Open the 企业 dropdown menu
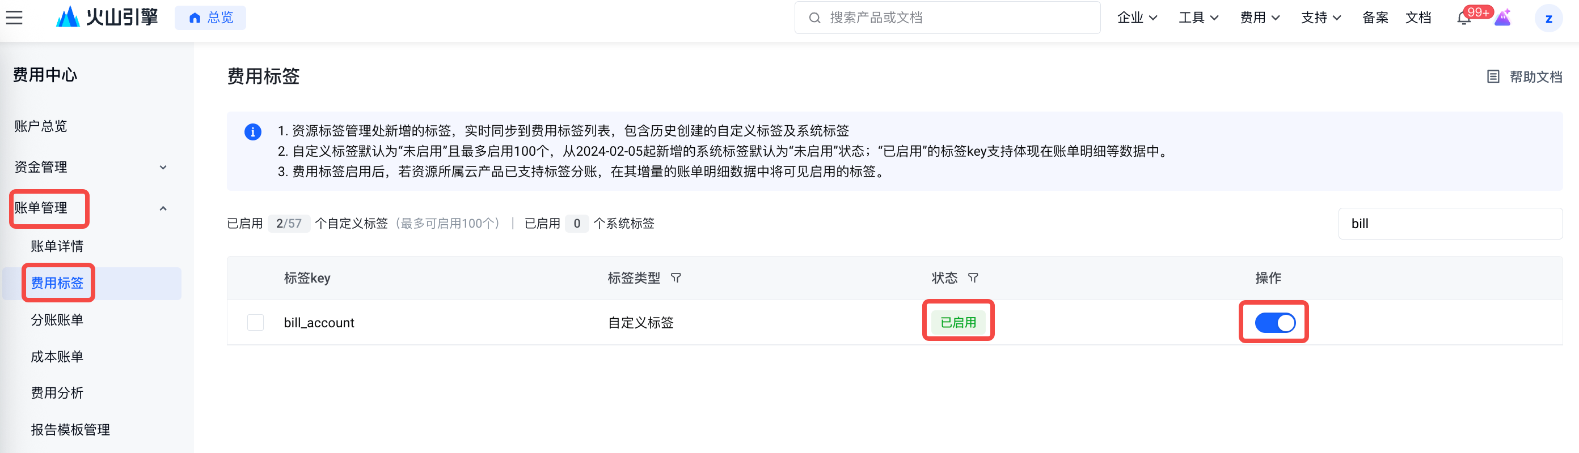Screen dimensions: 1579x453 (1137, 18)
